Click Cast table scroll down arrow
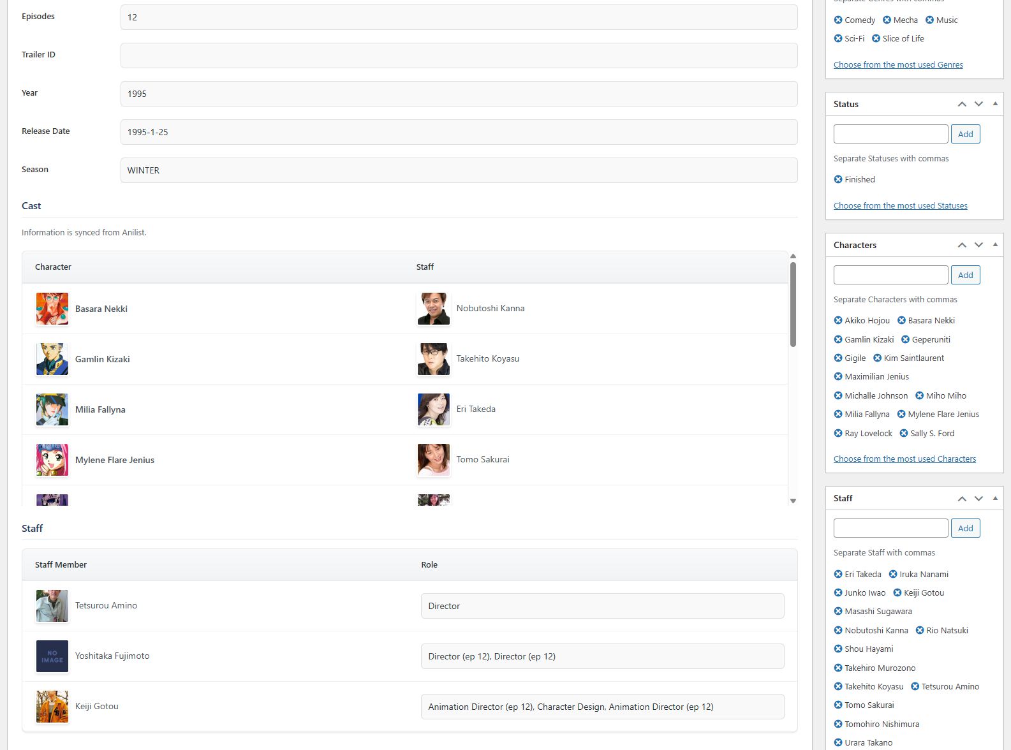Image resolution: width=1011 pixels, height=750 pixels. pyautogui.click(x=793, y=501)
